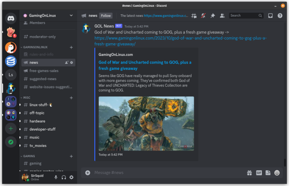Open the inbox icon
289x186 pixels.
tap(270, 15)
